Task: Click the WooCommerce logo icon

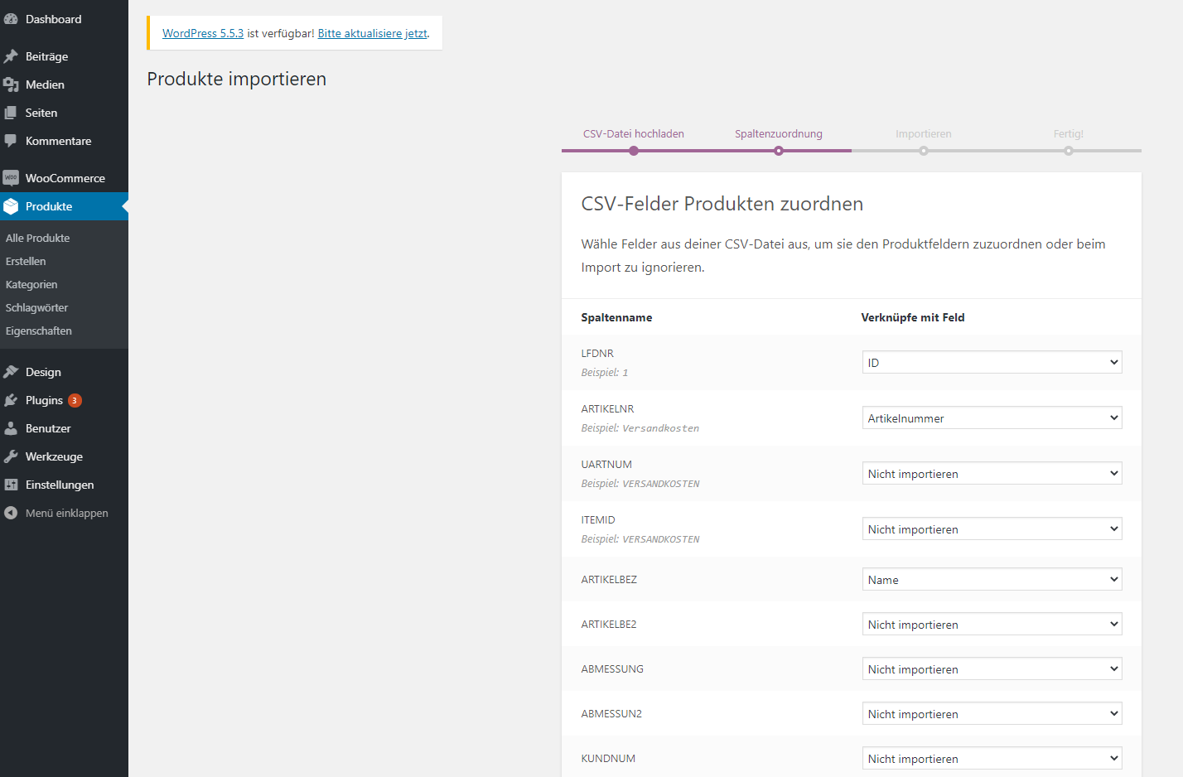Action: 11,178
